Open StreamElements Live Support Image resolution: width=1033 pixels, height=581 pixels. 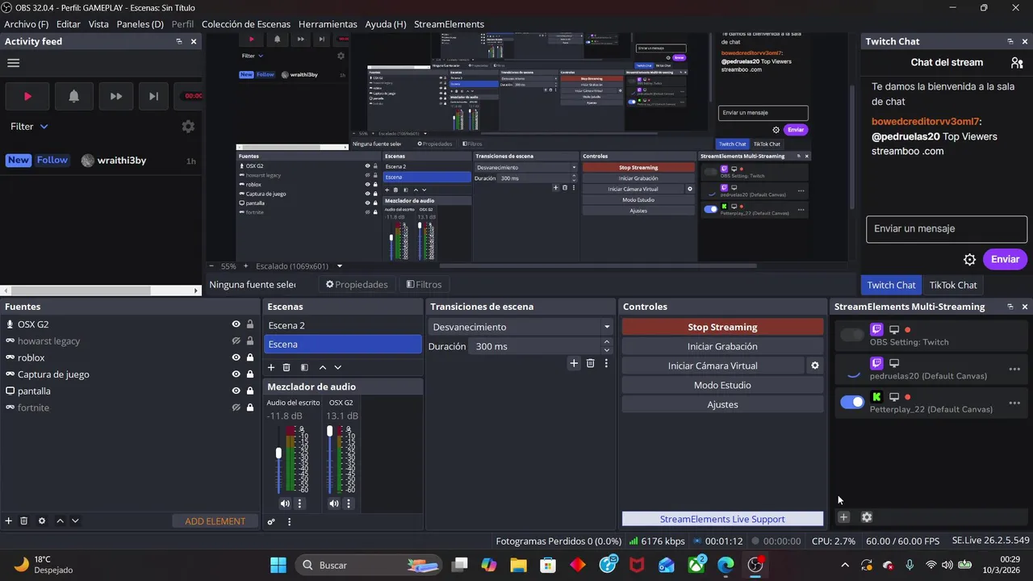pos(722,519)
